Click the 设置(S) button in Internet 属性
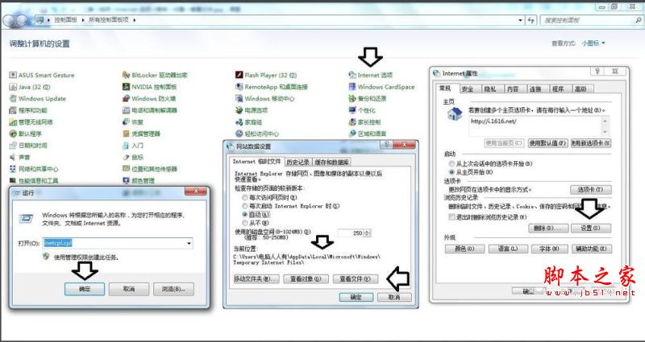Image resolution: width=645 pixels, height=342 pixels. 591,228
